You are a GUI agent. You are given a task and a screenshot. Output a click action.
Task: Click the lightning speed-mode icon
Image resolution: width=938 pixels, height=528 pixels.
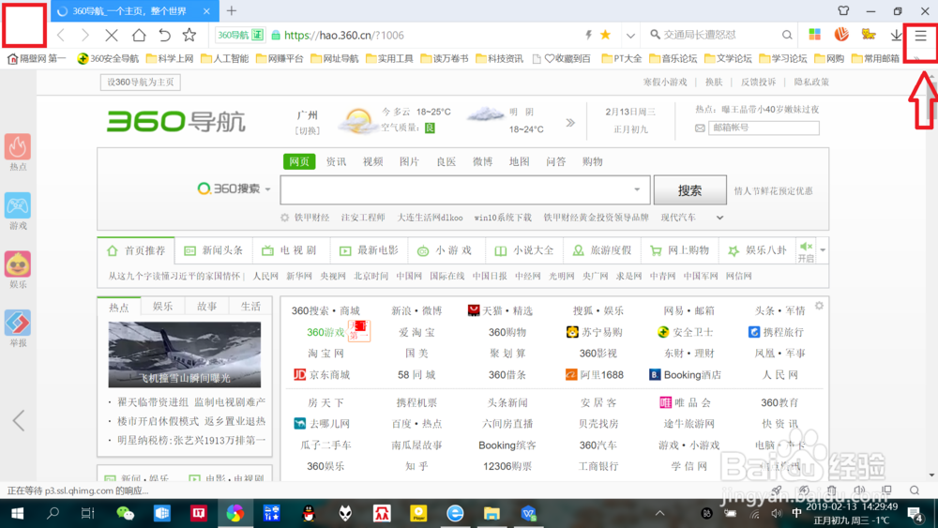(x=588, y=35)
